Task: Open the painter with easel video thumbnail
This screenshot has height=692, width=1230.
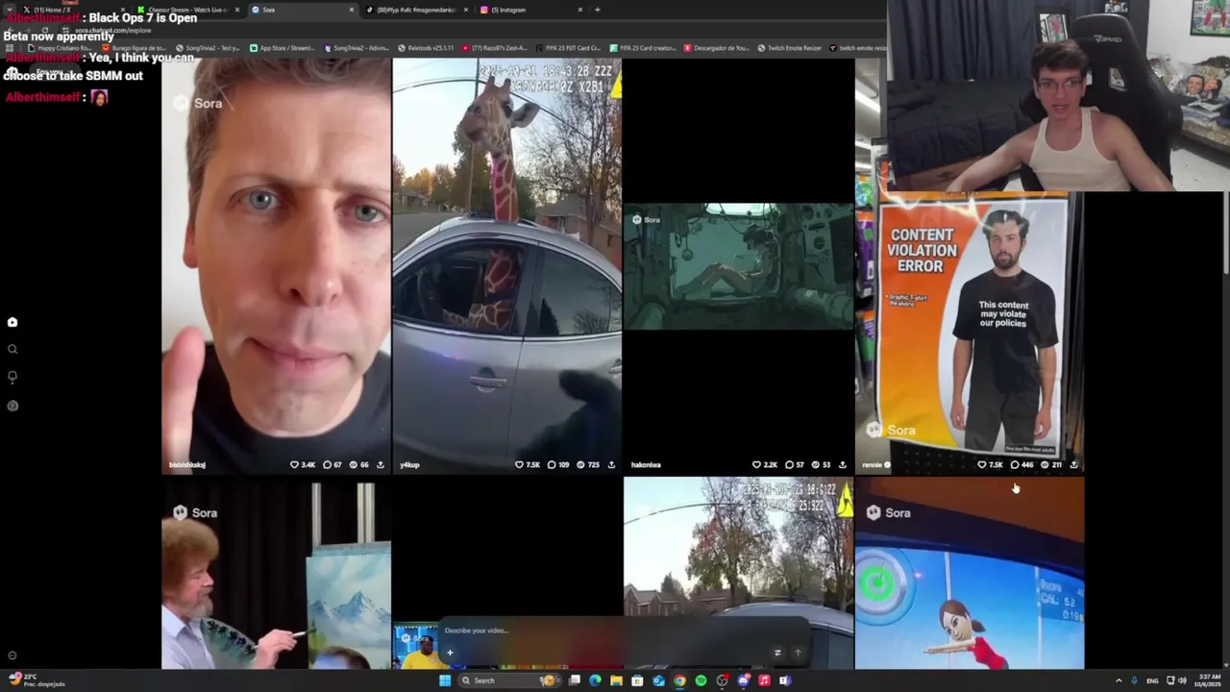Action: (x=277, y=575)
